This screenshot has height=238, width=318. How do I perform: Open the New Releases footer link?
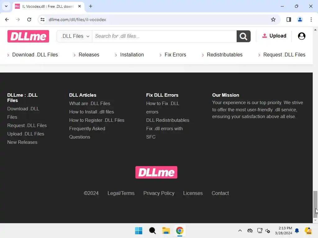pyautogui.click(x=22, y=142)
